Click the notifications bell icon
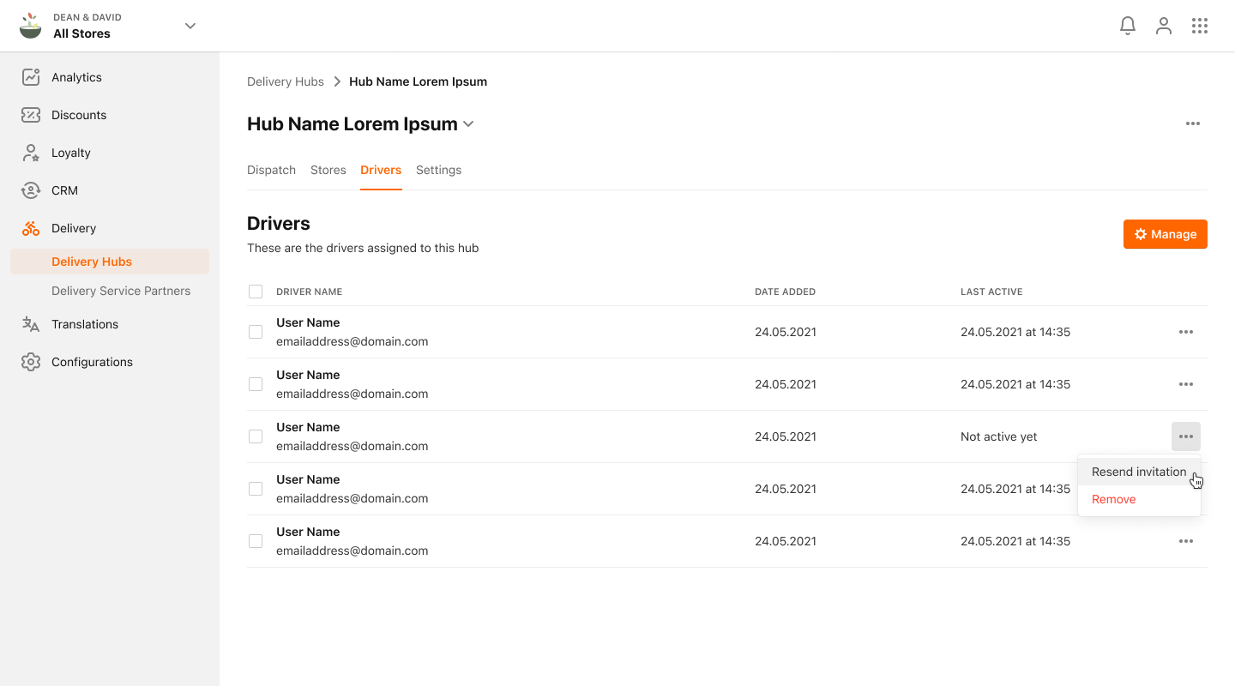 (x=1127, y=25)
